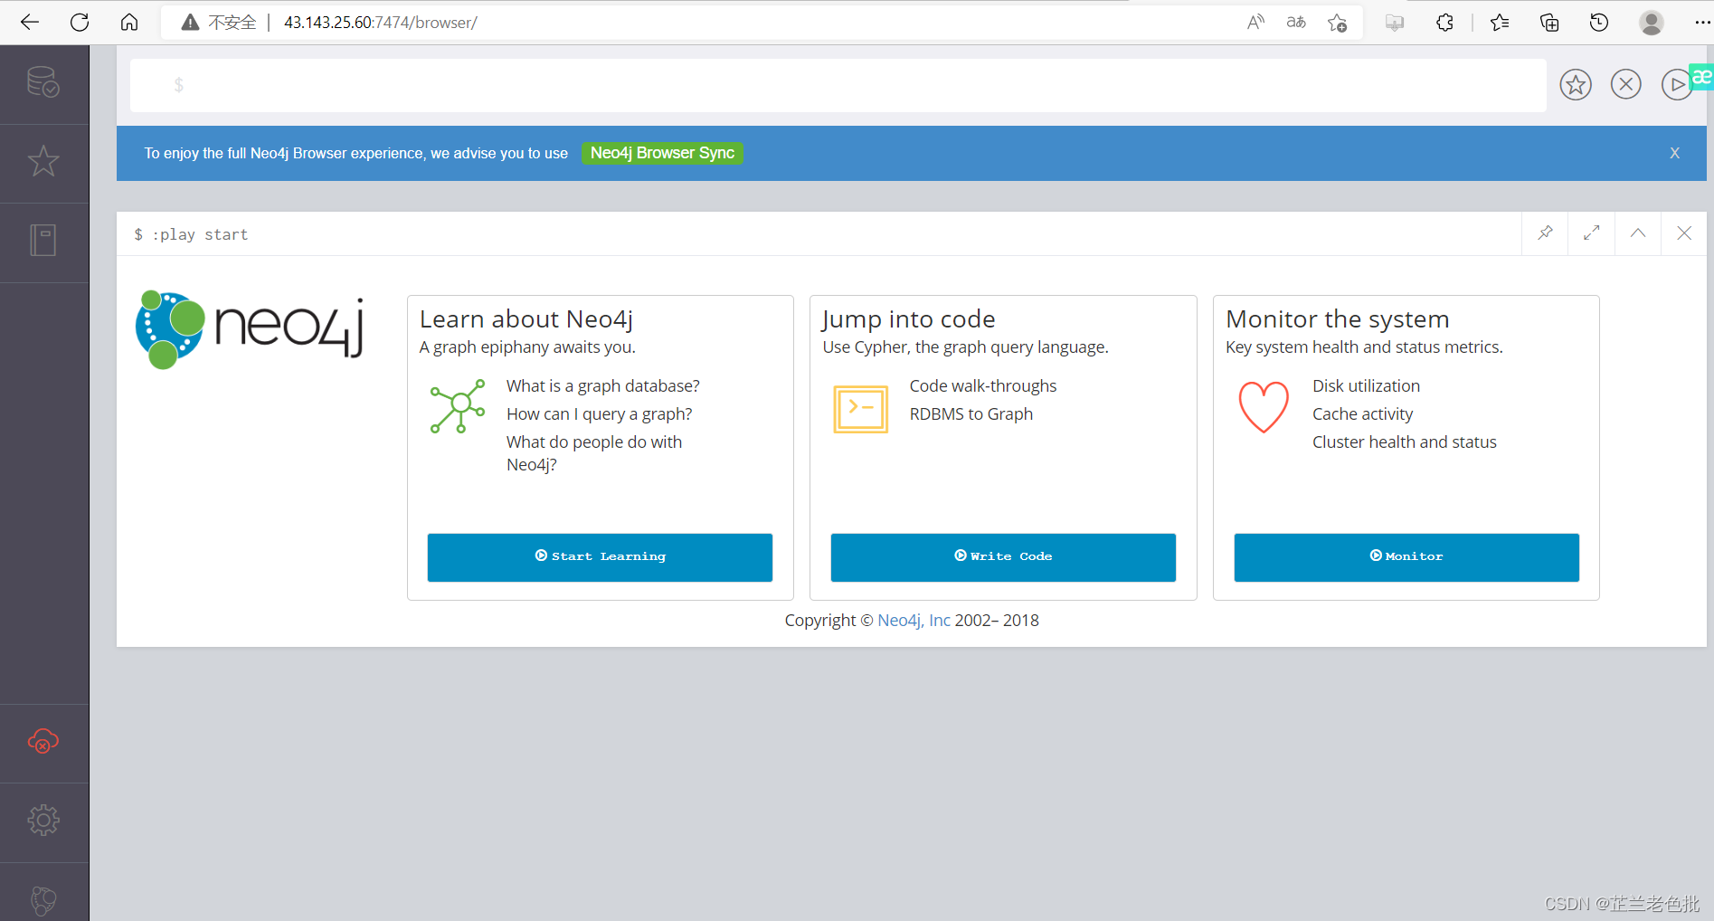Reload the page in browser

[x=80, y=22]
